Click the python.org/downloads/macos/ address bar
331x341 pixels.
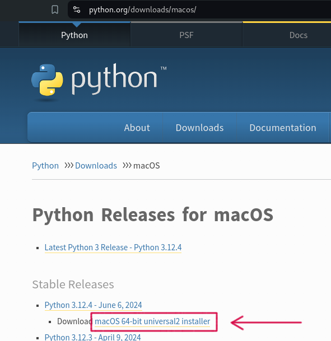[x=199, y=10]
